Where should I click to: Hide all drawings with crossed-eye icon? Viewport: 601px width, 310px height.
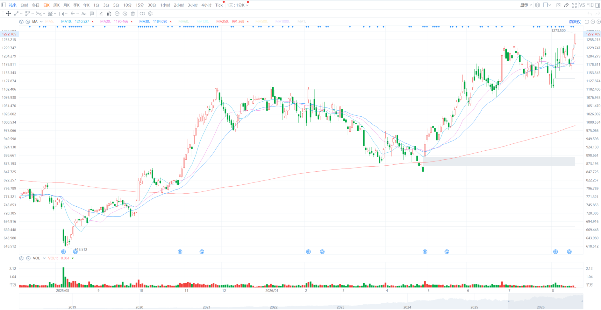click(125, 13)
